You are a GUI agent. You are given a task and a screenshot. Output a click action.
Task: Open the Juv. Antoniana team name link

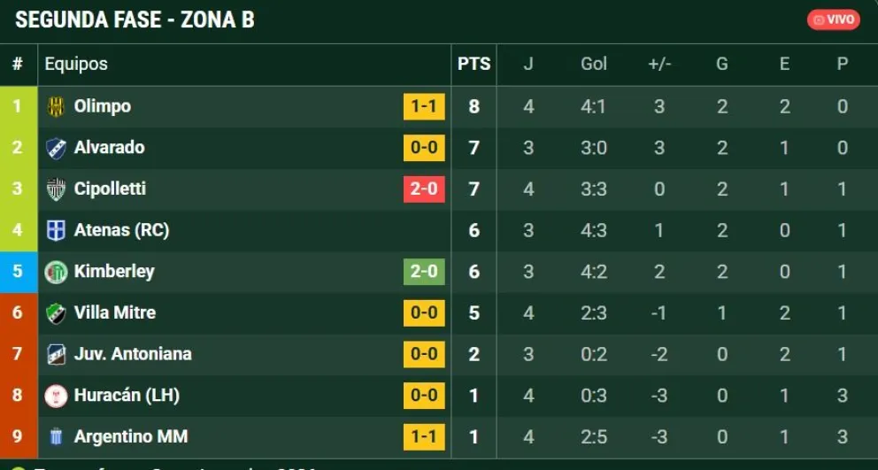click(133, 354)
